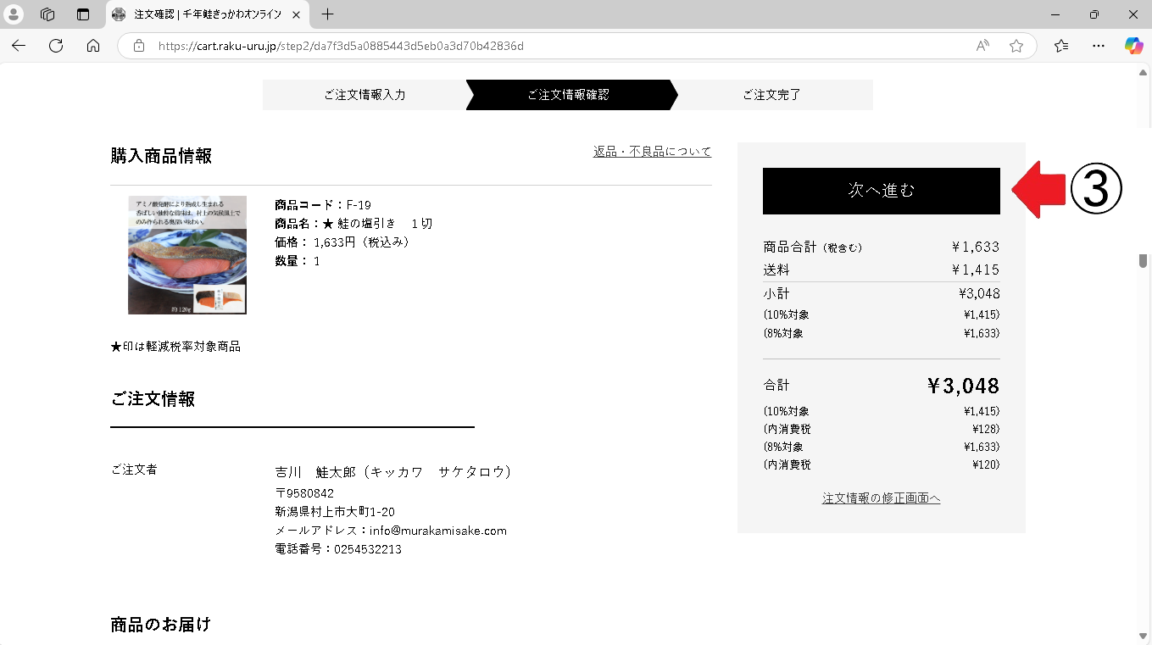
Task: Follow 注文情報の修正画面へ link
Action: (881, 498)
